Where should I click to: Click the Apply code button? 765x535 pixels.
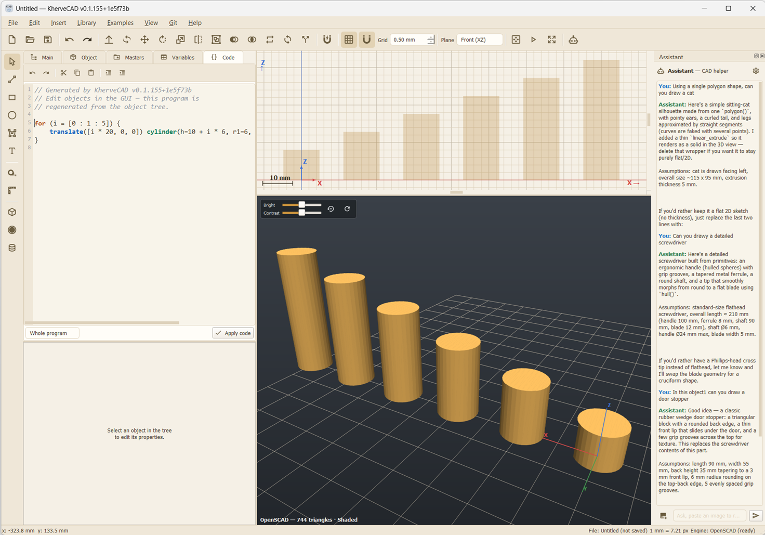(x=233, y=333)
